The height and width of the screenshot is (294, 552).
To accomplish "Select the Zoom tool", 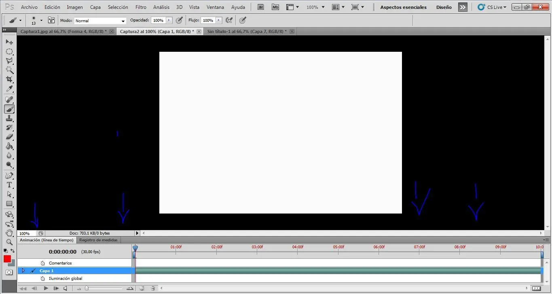I will (9, 242).
